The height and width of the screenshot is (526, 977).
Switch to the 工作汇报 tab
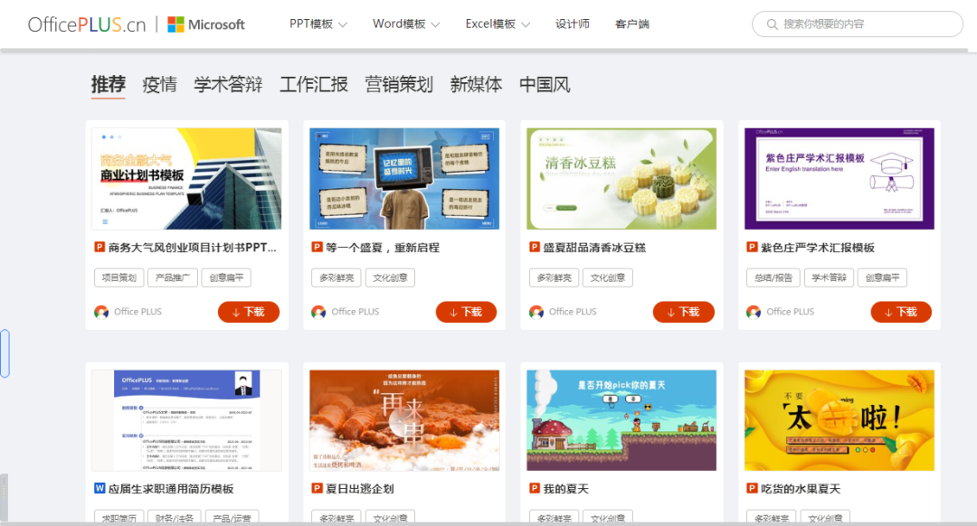(313, 84)
